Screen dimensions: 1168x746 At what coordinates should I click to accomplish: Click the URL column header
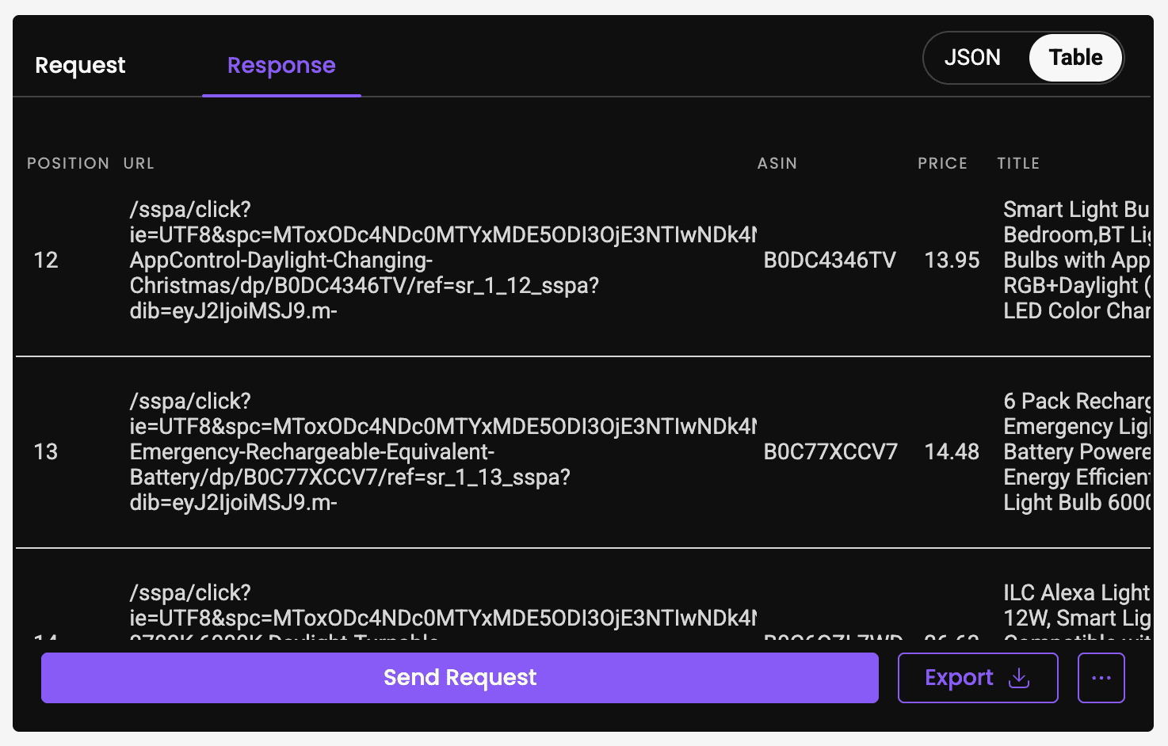[x=139, y=163]
